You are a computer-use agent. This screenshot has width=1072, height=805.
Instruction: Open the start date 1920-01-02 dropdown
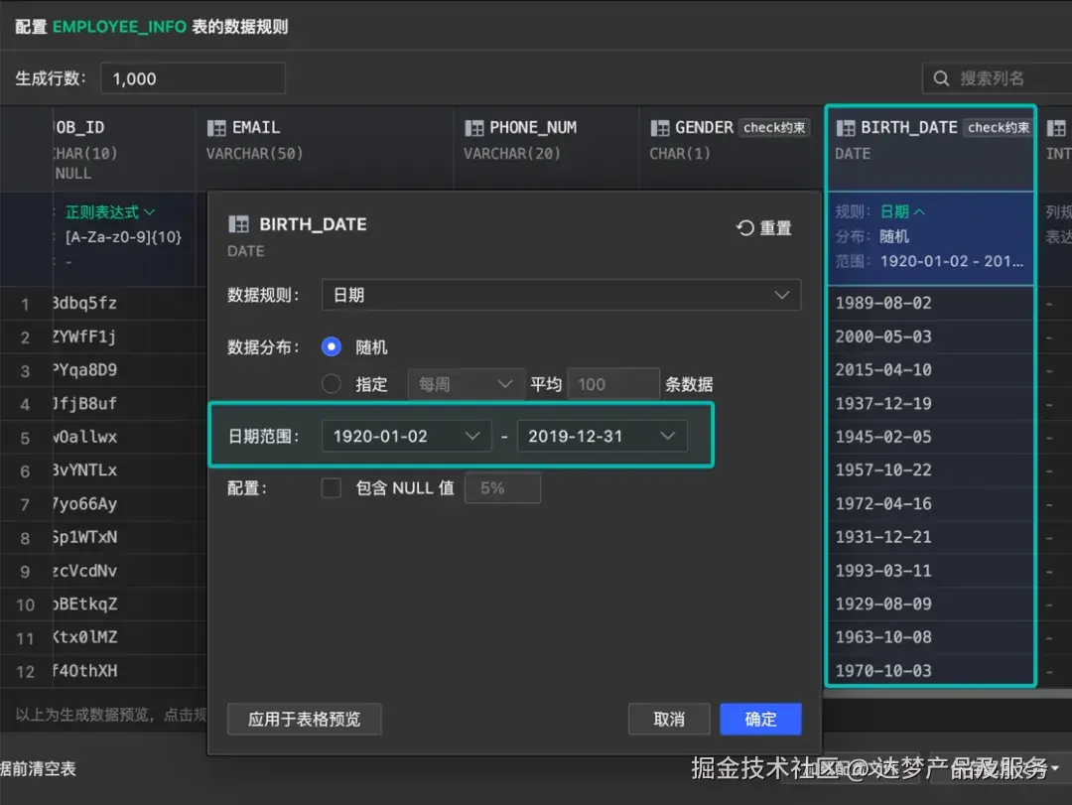click(x=406, y=436)
